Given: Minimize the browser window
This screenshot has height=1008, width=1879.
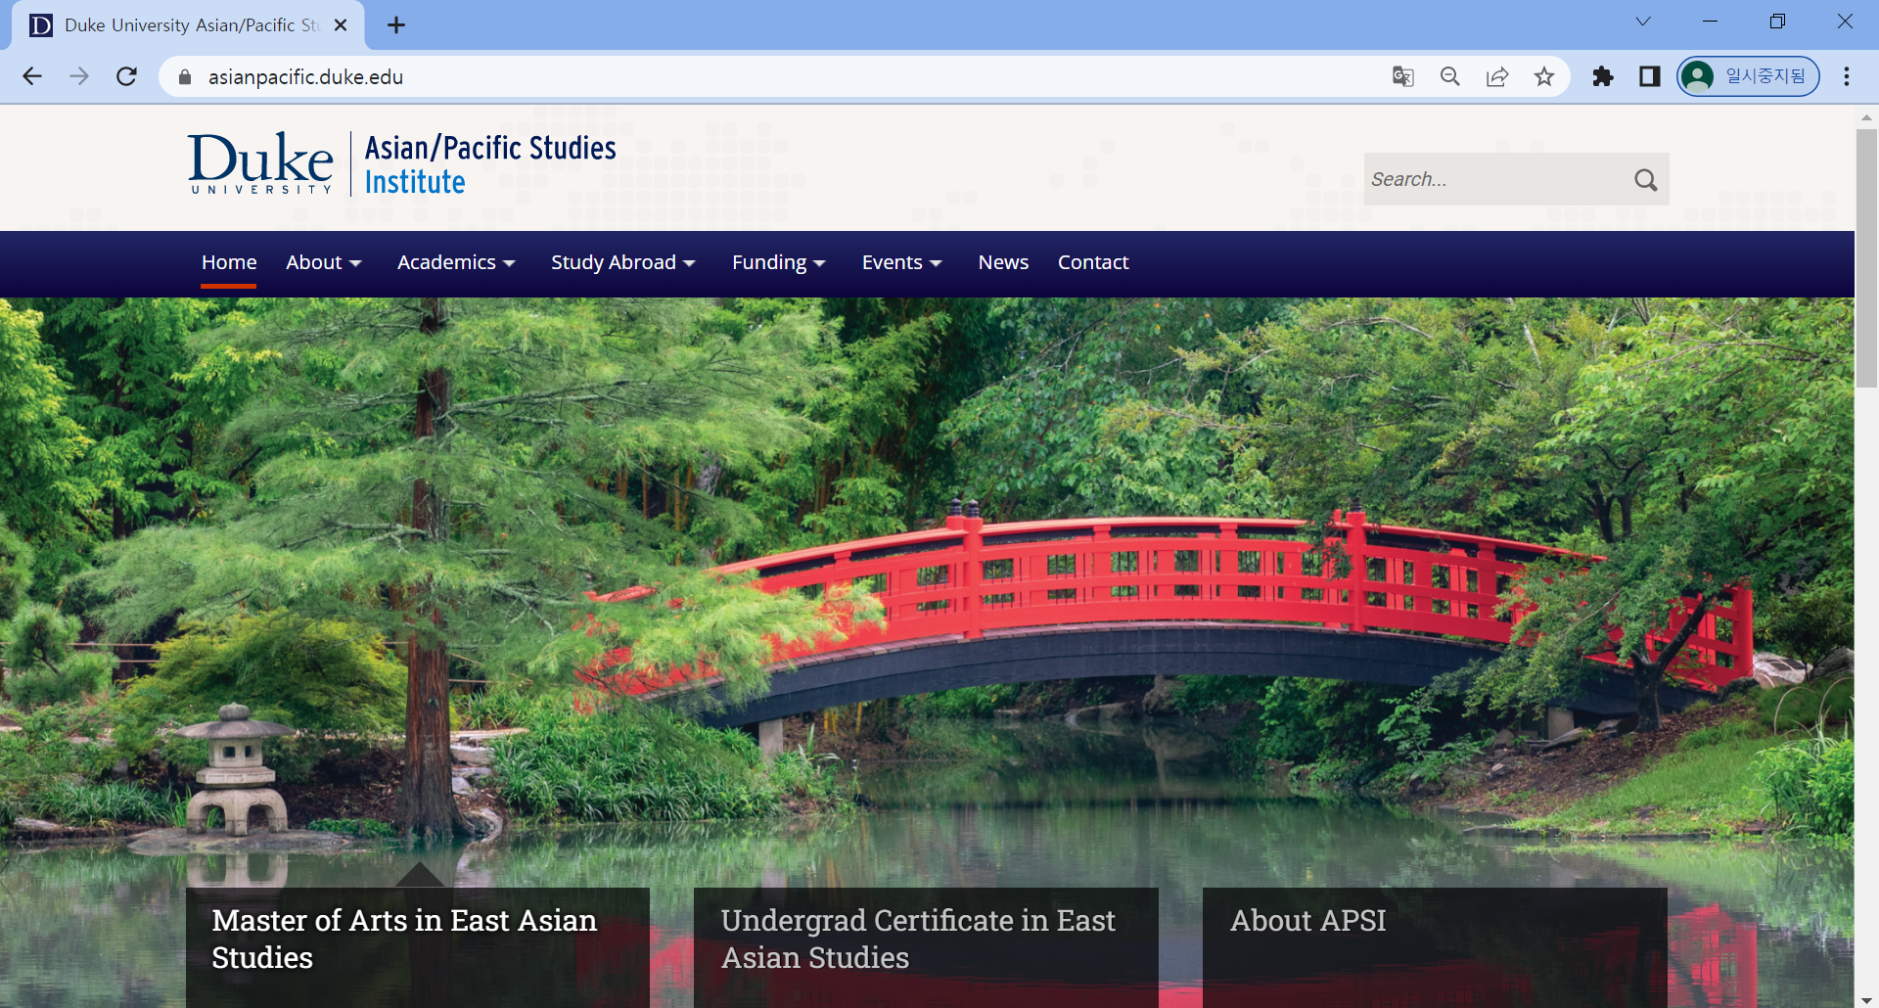Looking at the screenshot, I should [x=1711, y=22].
